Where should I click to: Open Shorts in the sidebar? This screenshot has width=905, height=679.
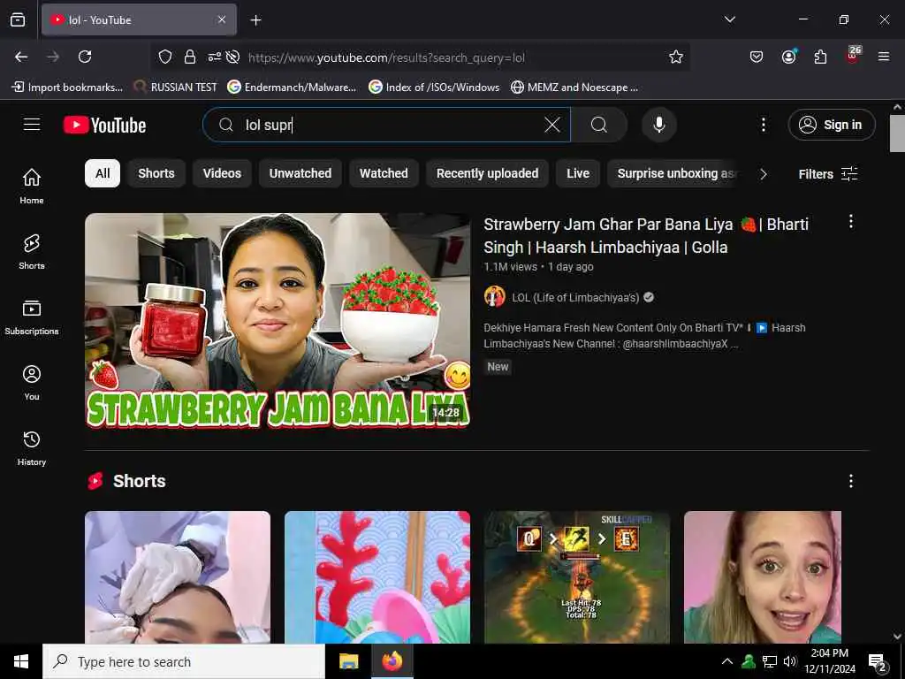pos(32,252)
